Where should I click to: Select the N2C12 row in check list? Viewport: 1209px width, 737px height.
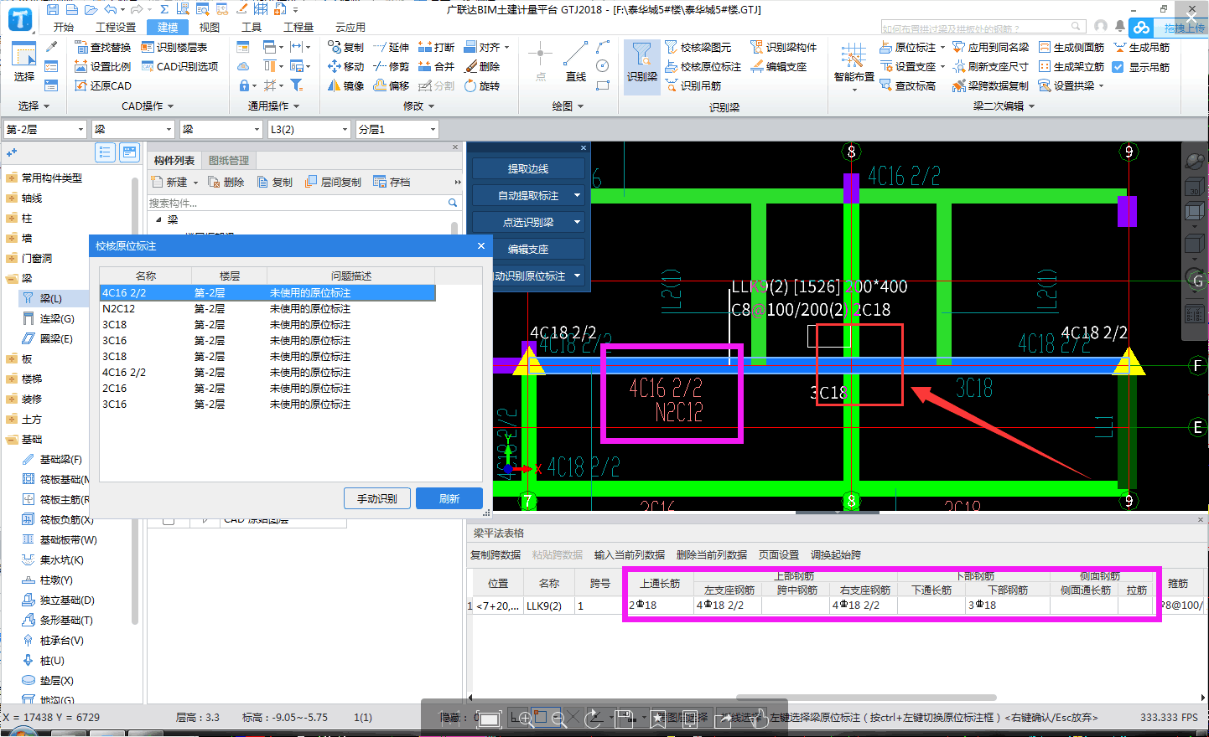pyautogui.click(x=267, y=308)
